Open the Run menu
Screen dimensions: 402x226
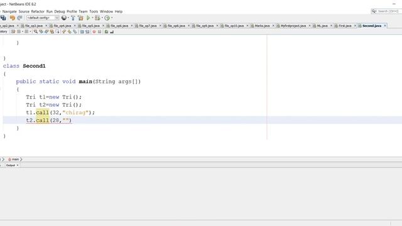click(x=50, y=11)
